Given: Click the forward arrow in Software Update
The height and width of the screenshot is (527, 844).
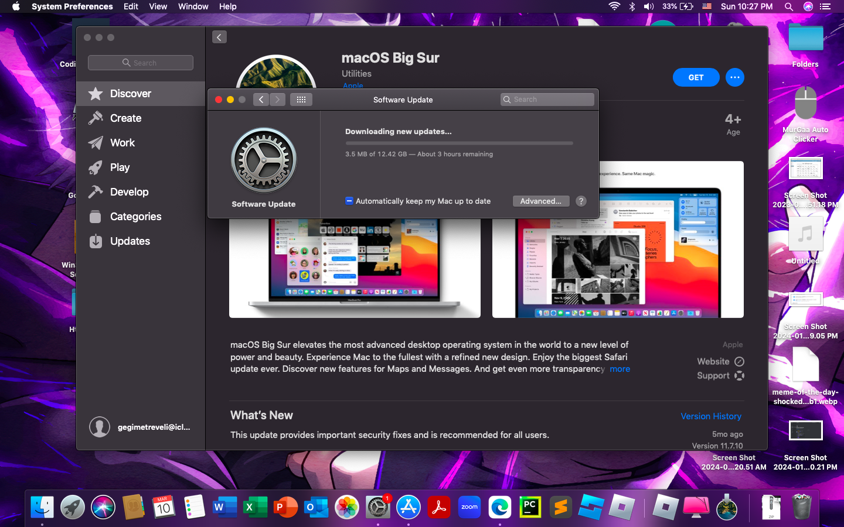Looking at the screenshot, I should [278, 100].
